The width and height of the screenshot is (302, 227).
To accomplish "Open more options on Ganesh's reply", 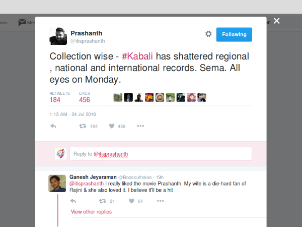I will [160, 201].
